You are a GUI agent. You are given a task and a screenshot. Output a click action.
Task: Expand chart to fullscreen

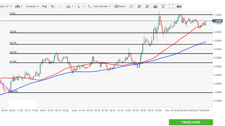pyautogui.click(x=171, y=6)
